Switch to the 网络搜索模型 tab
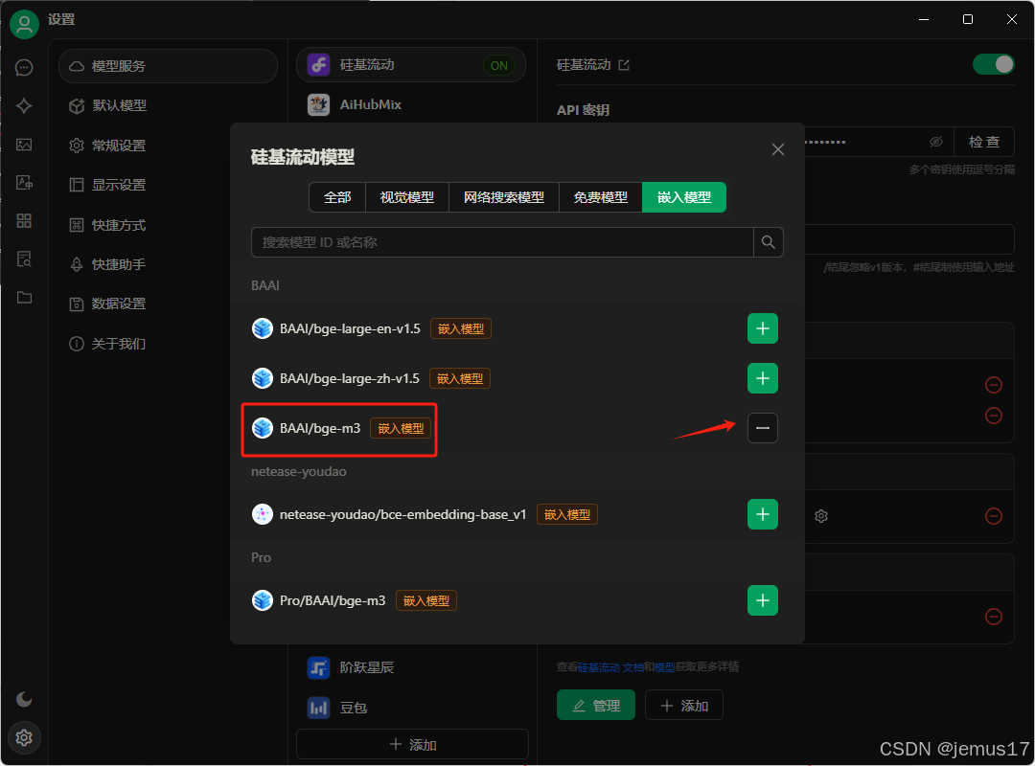 click(504, 197)
